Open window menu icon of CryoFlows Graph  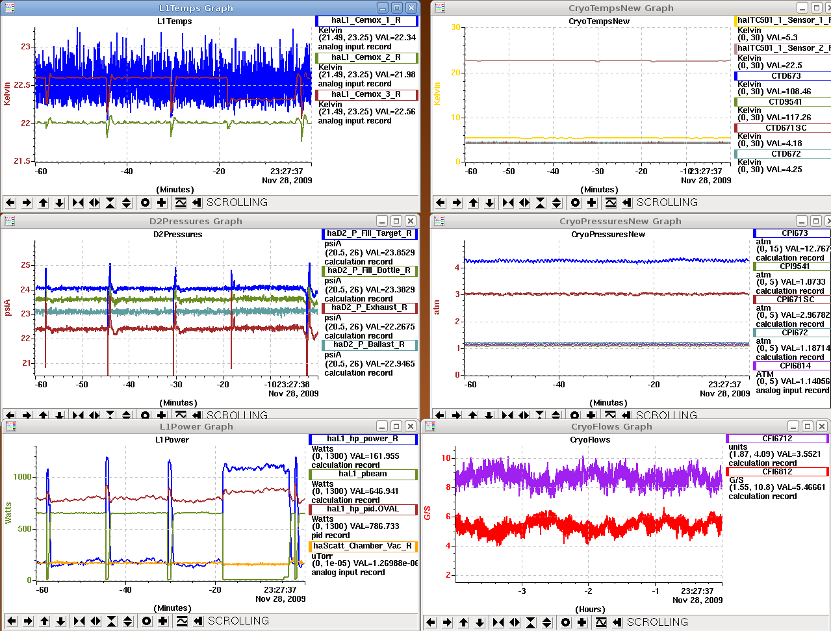point(429,426)
